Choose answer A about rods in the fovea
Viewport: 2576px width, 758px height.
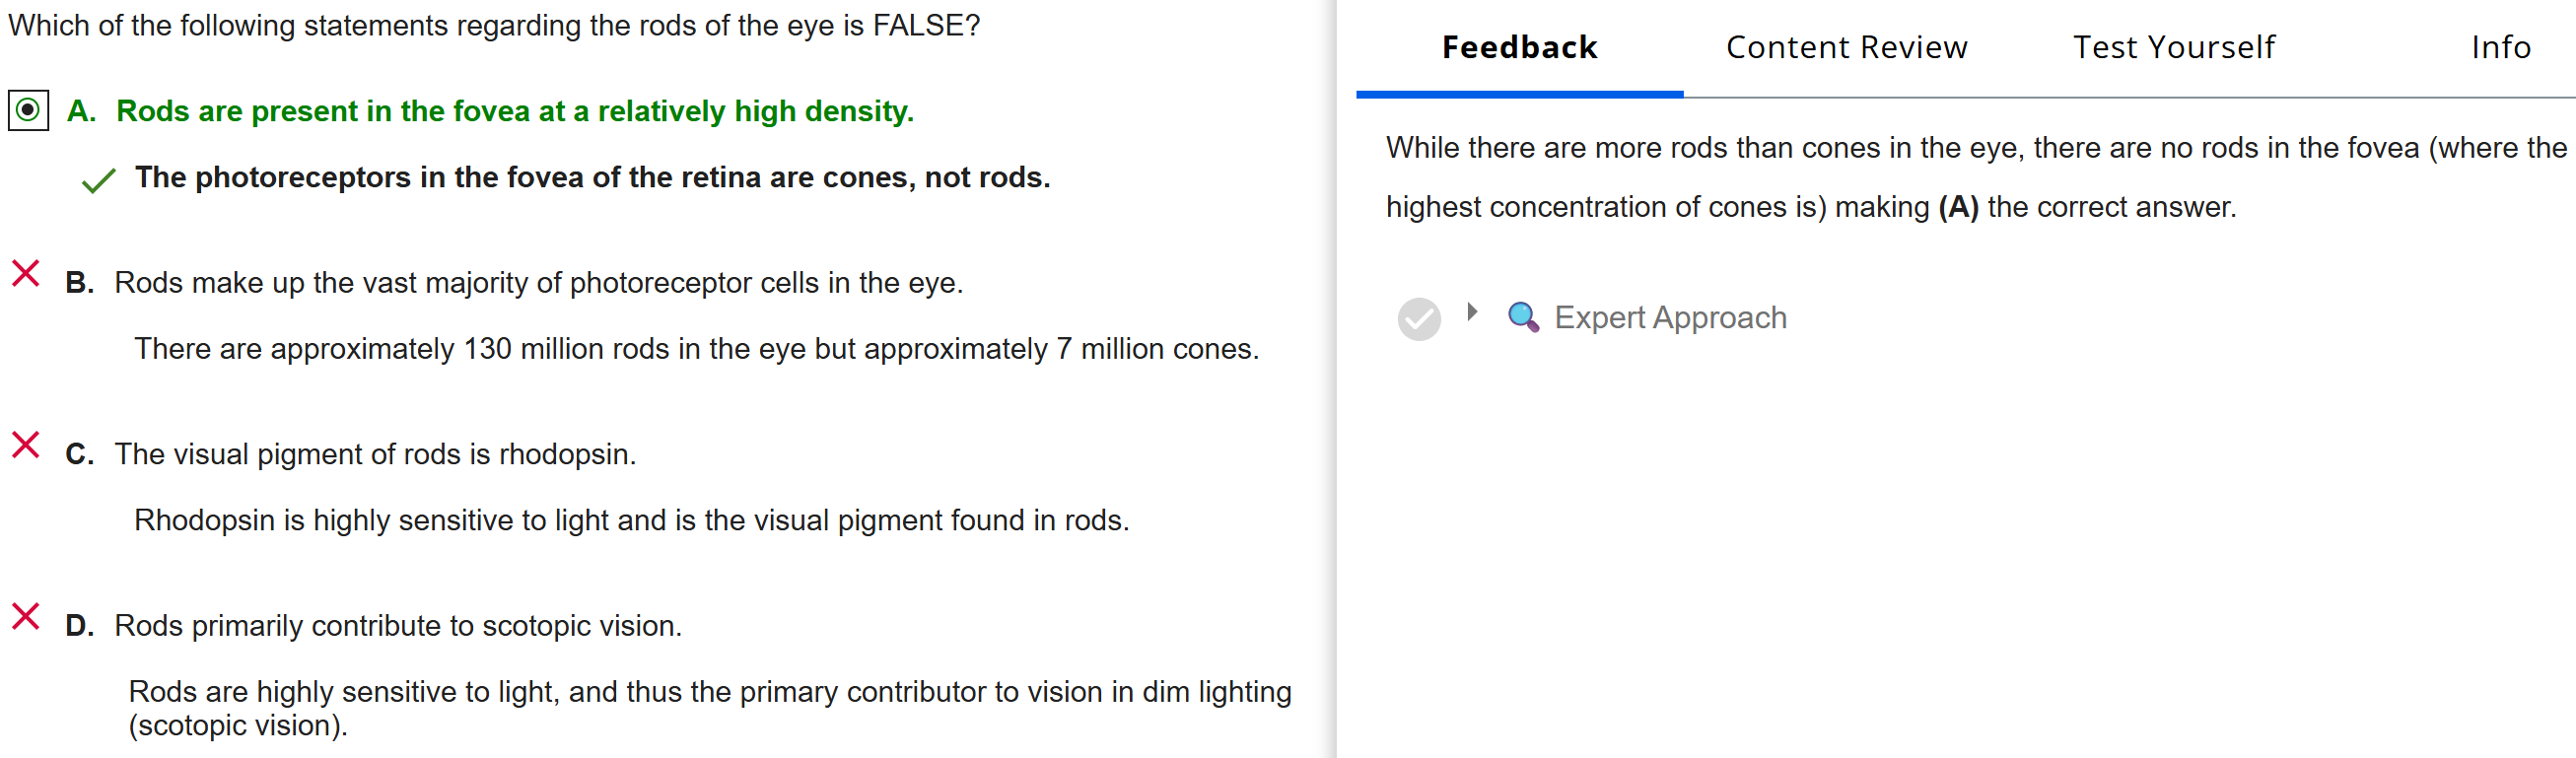click(x=514, y=111)
